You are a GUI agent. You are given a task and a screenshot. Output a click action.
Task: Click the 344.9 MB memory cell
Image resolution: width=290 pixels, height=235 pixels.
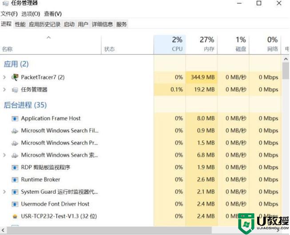pos(202,77)
